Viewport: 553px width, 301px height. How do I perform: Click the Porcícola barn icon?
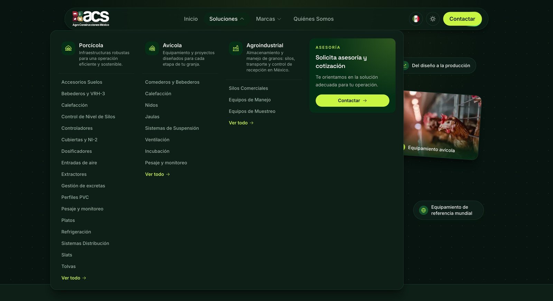click(68, 48)
